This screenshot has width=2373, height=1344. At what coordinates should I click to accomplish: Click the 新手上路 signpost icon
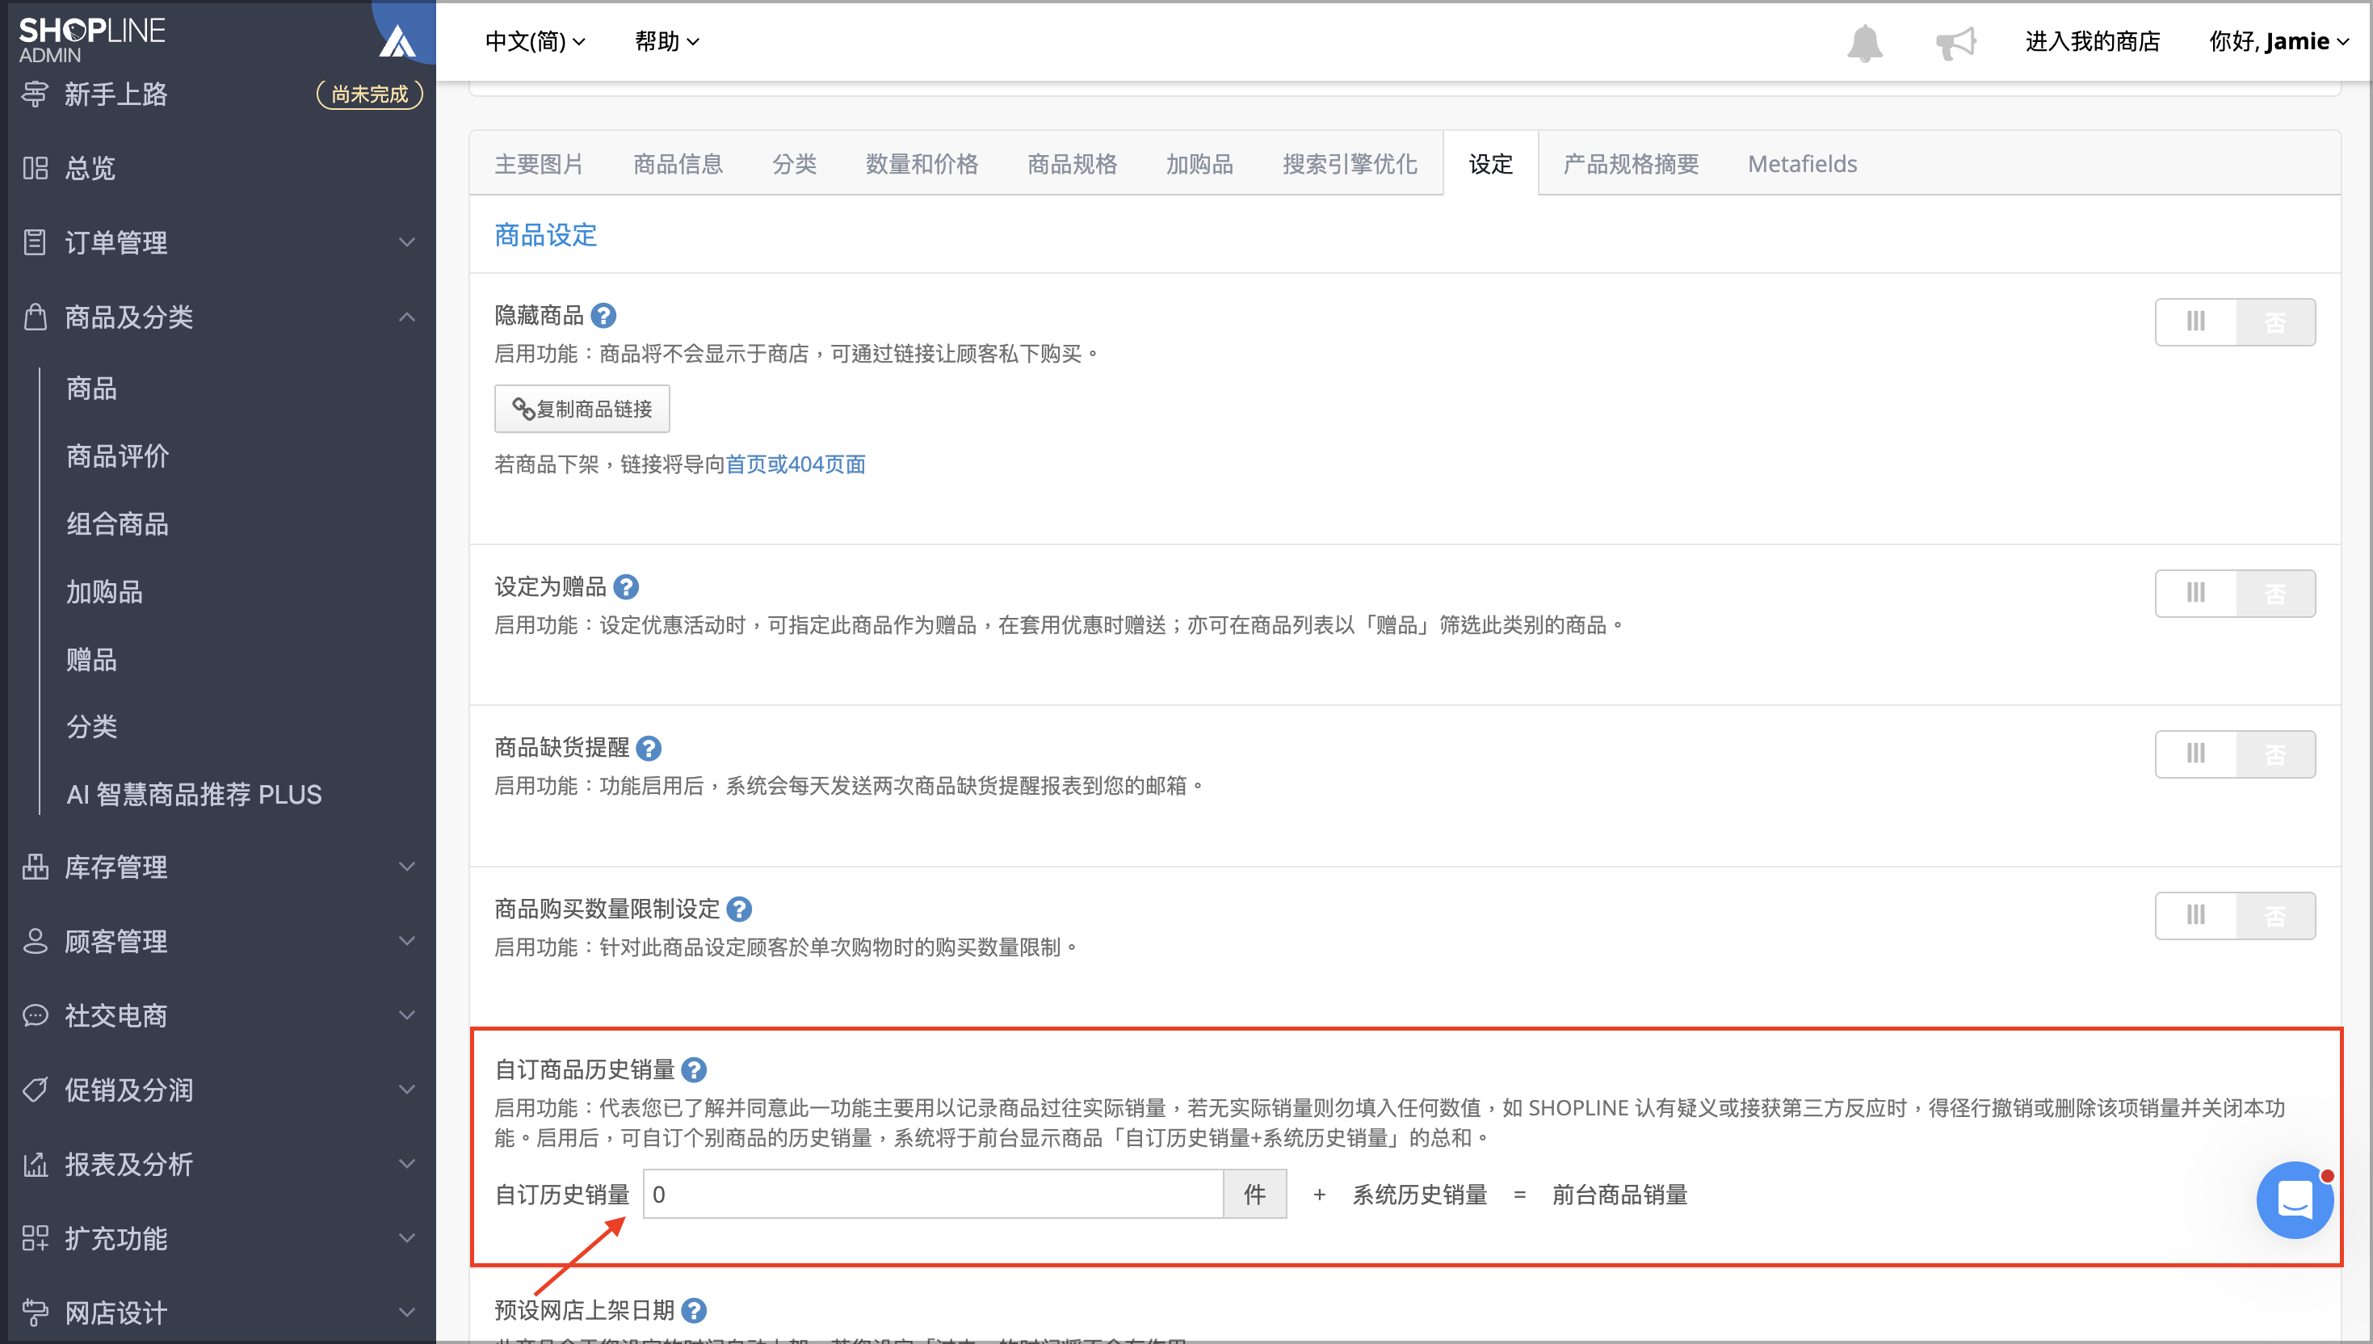point(35,94)
